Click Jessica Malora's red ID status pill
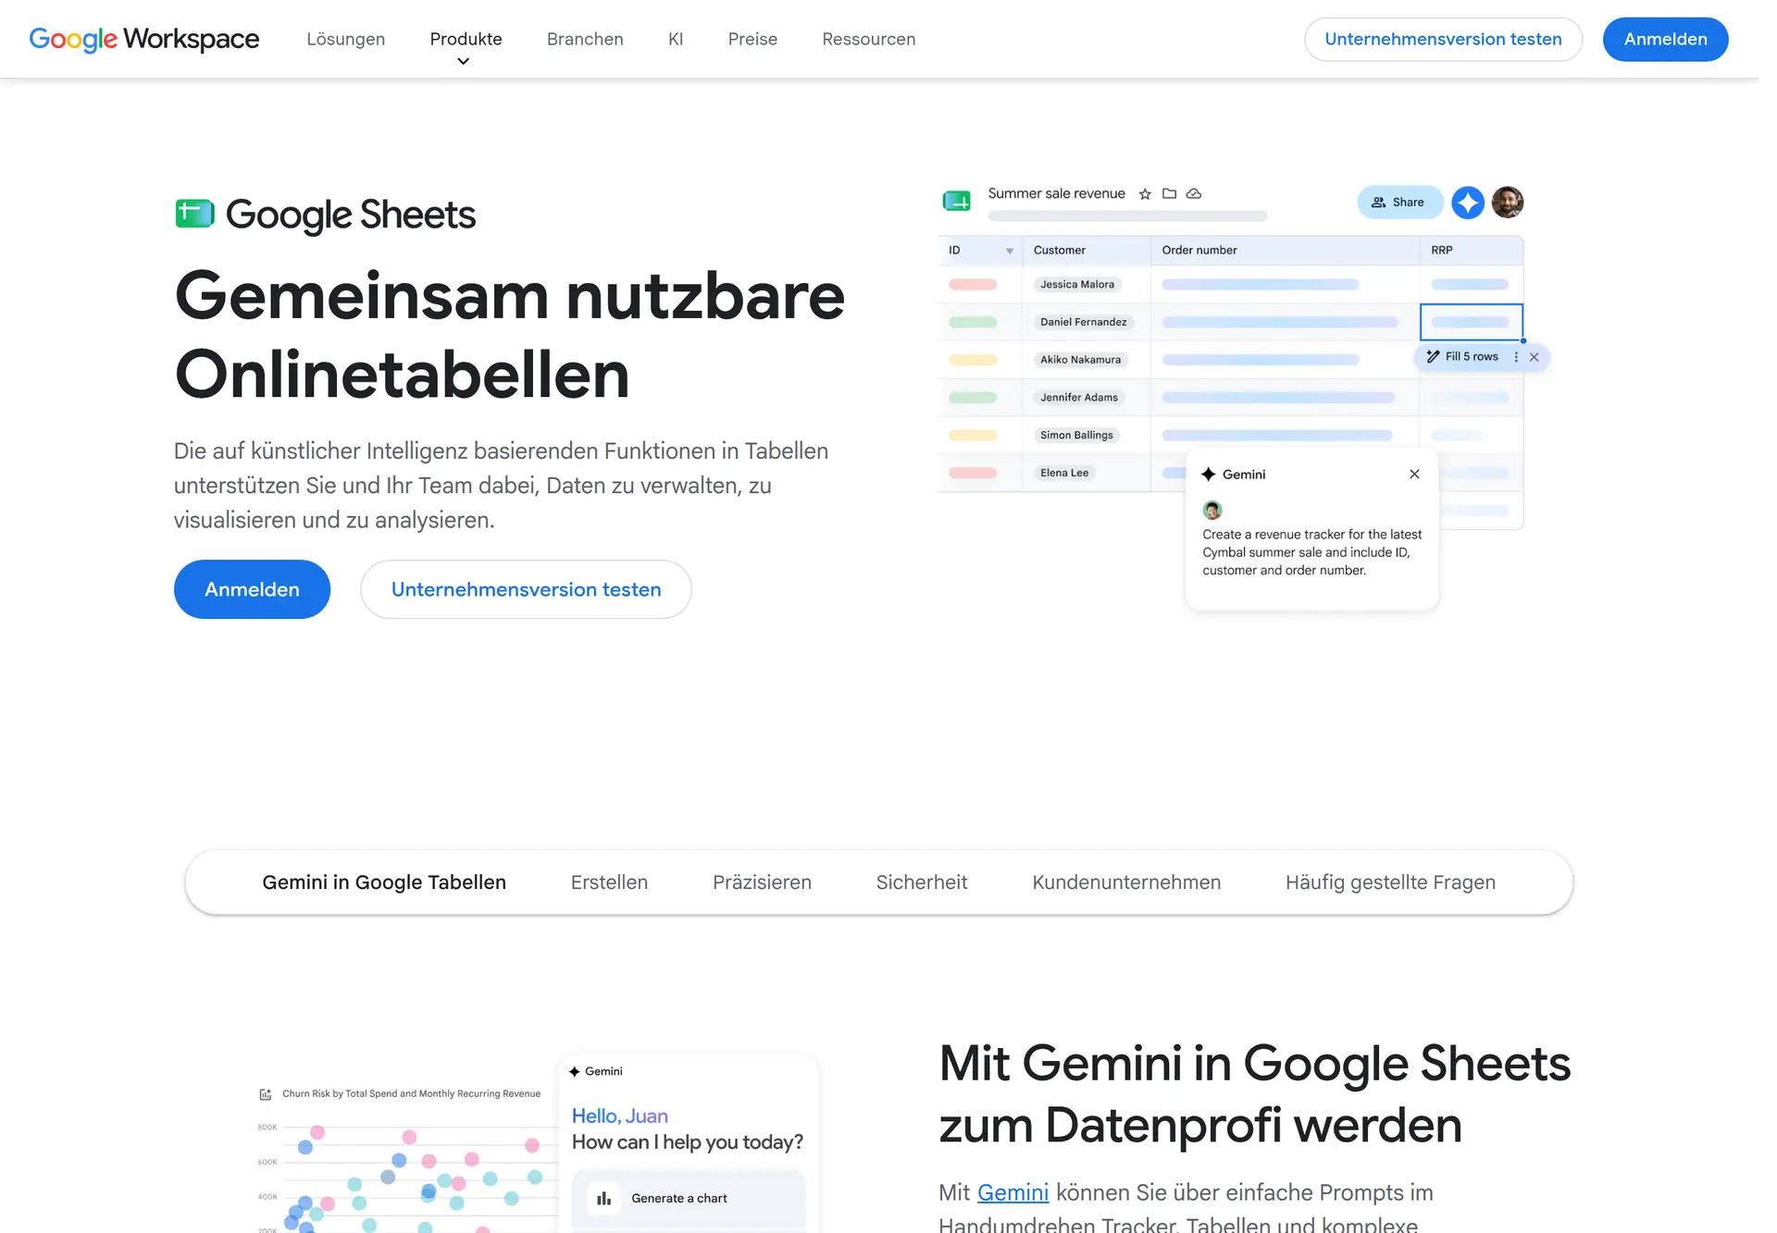Image resolution: width=1777 pixels, height=1233 pixels. (x=973, y=284)
